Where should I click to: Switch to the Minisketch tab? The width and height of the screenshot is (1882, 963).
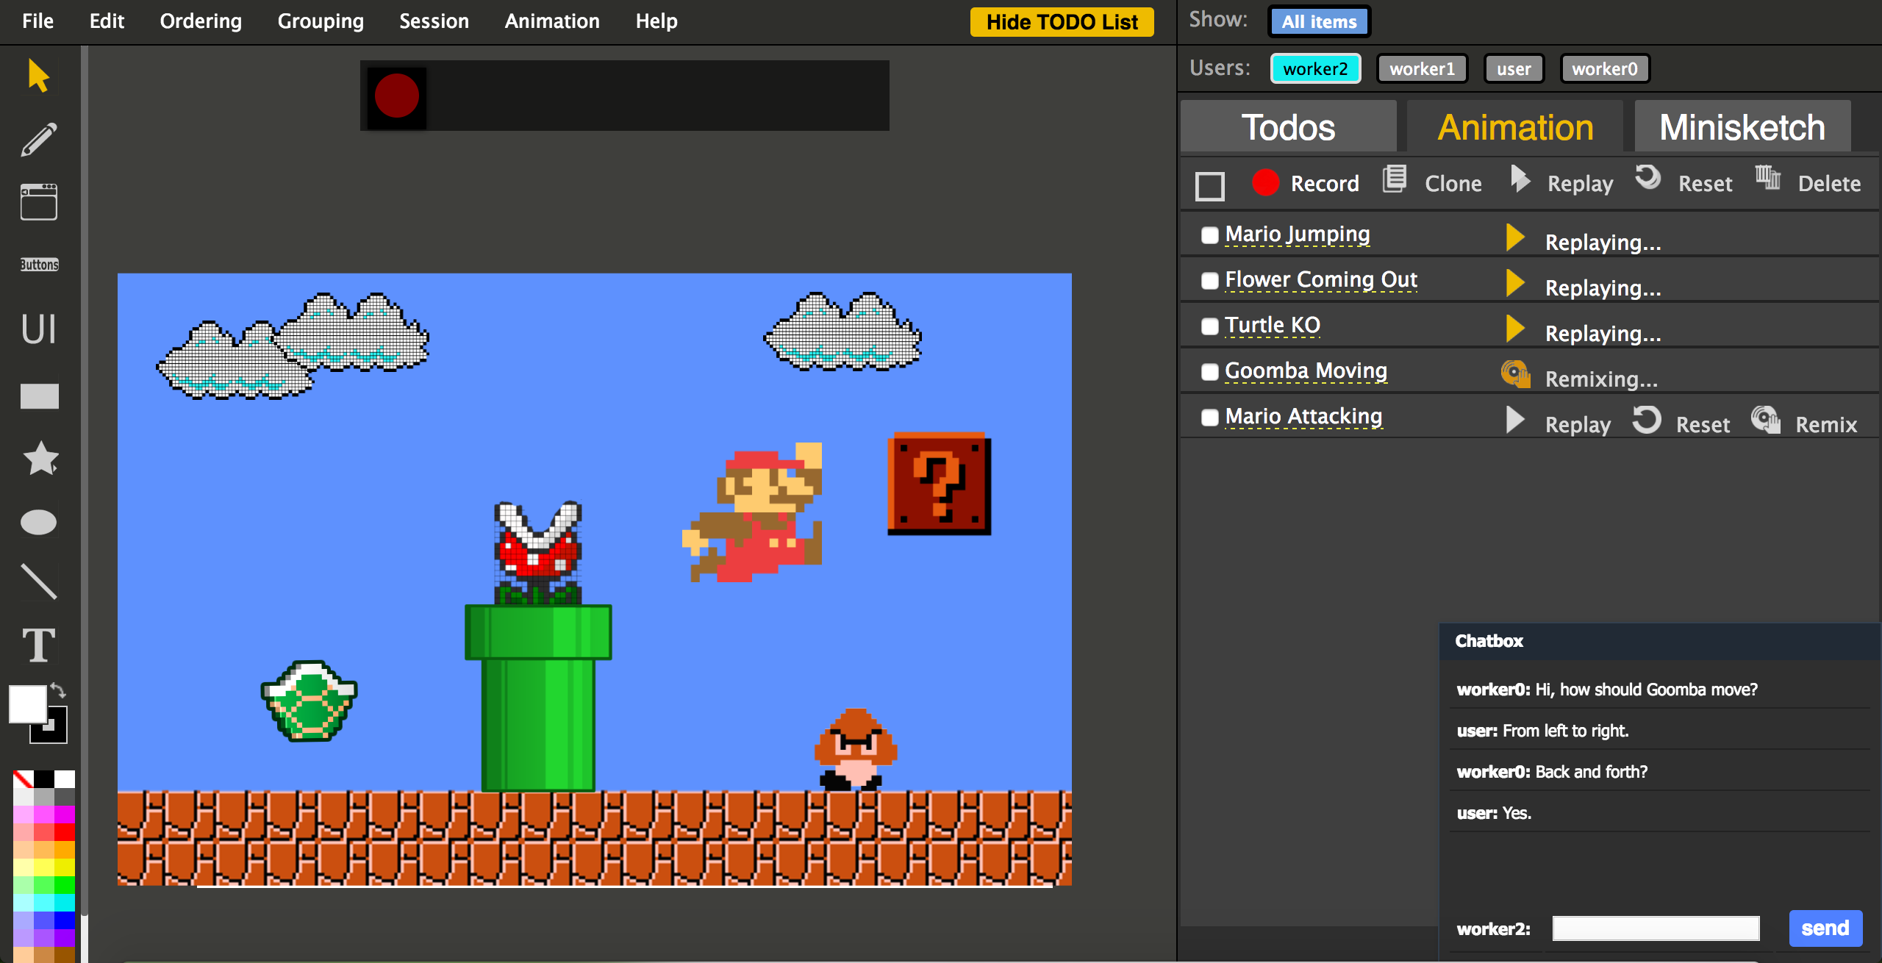[1742, 126]
